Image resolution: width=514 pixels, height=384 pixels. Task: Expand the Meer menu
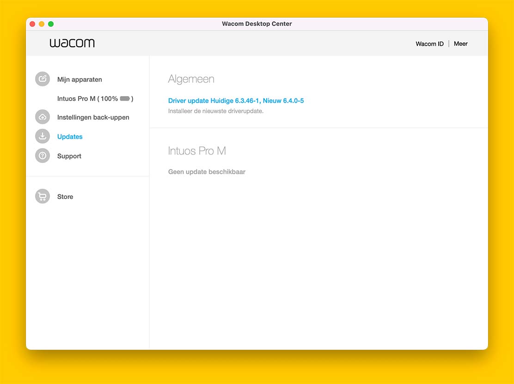pyautogui.click(x=460, y=44)
